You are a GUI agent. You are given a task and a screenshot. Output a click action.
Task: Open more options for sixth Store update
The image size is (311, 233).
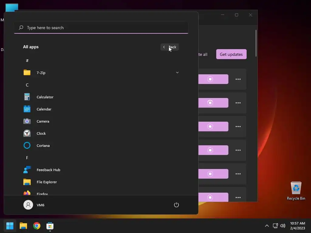(238, 197)
